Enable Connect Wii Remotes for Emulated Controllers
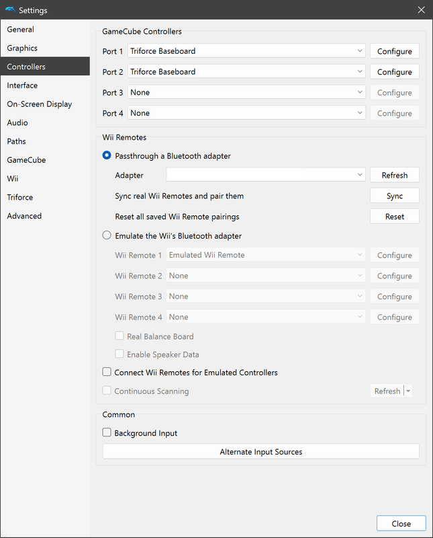Image resolution: width=433 pixels, height=538 pixels. (107, 372)
